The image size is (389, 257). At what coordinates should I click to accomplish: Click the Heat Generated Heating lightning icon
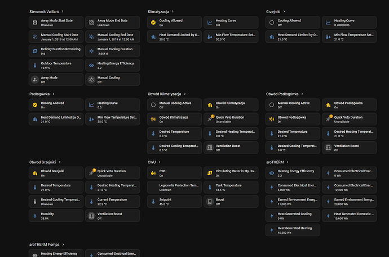coord(272,230)
